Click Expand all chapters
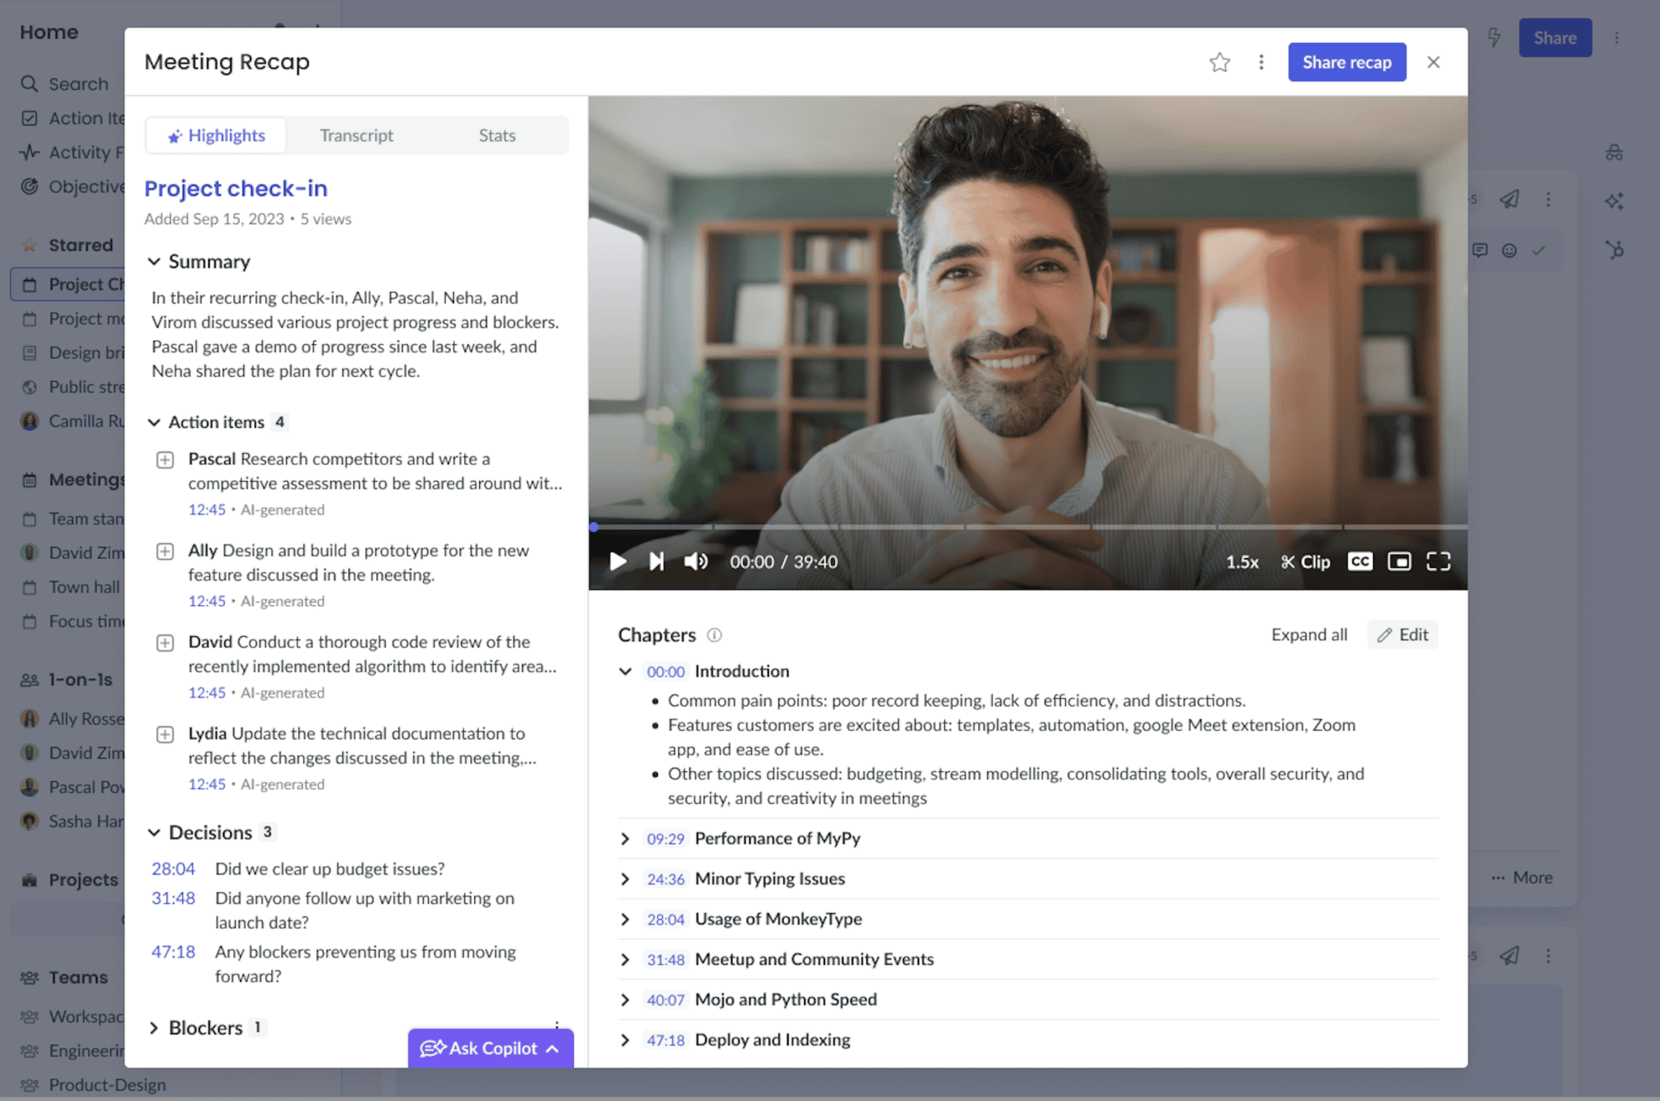Screen dimensions: 1660x1101 pos(1309,635)
